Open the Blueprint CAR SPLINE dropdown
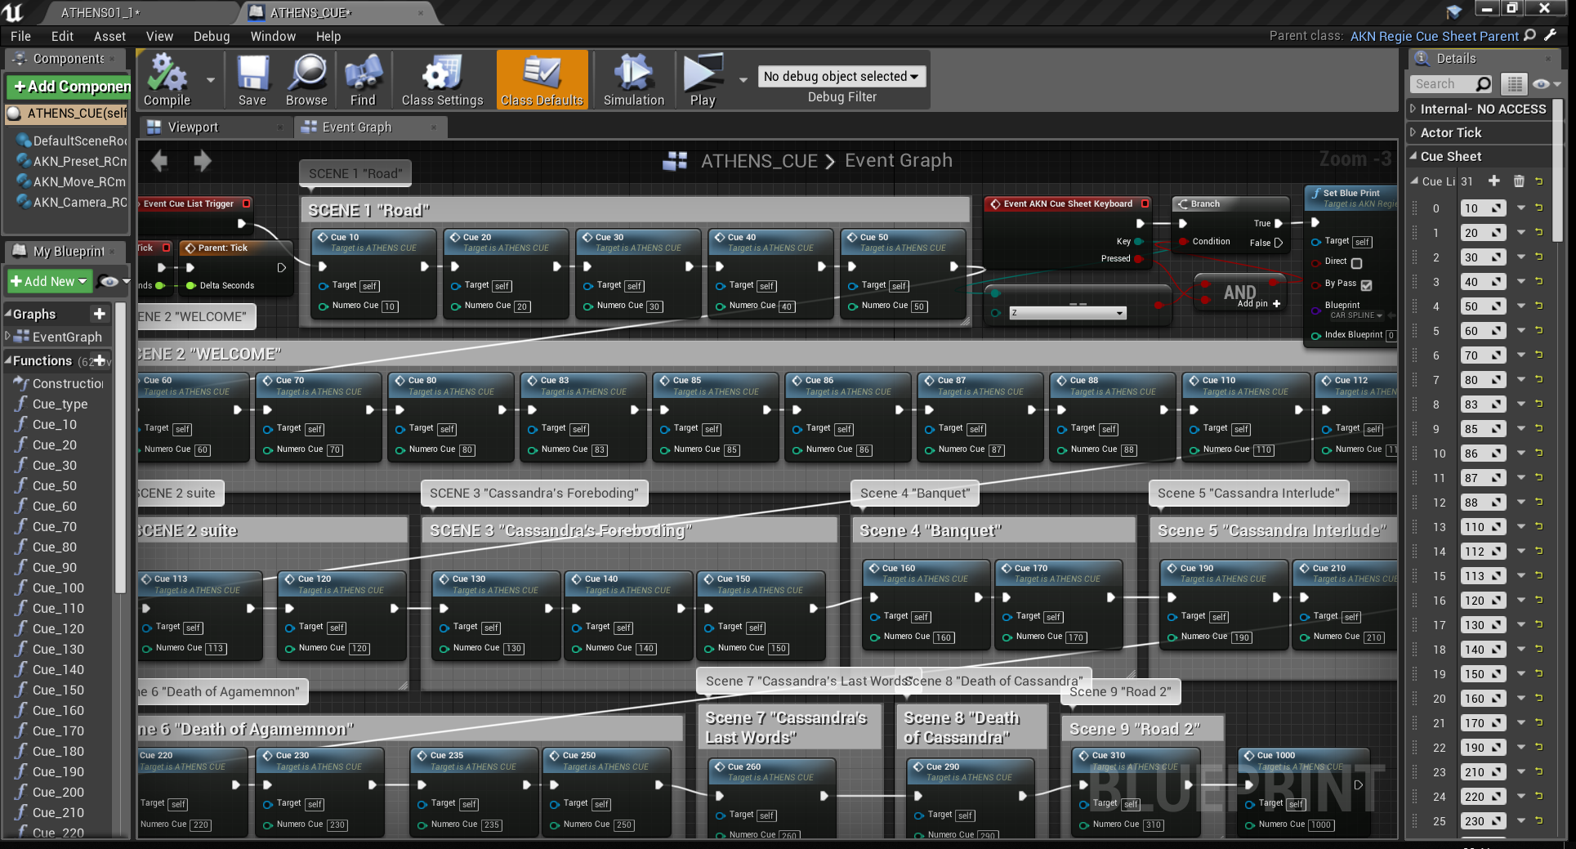This screenshot has height=849, width=1576. click(x=1356, y=315)
